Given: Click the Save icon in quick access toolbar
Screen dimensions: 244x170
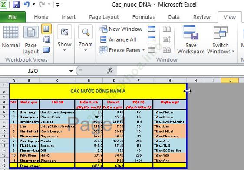Looking at the screenshot, I should click(x=16, y=4).
